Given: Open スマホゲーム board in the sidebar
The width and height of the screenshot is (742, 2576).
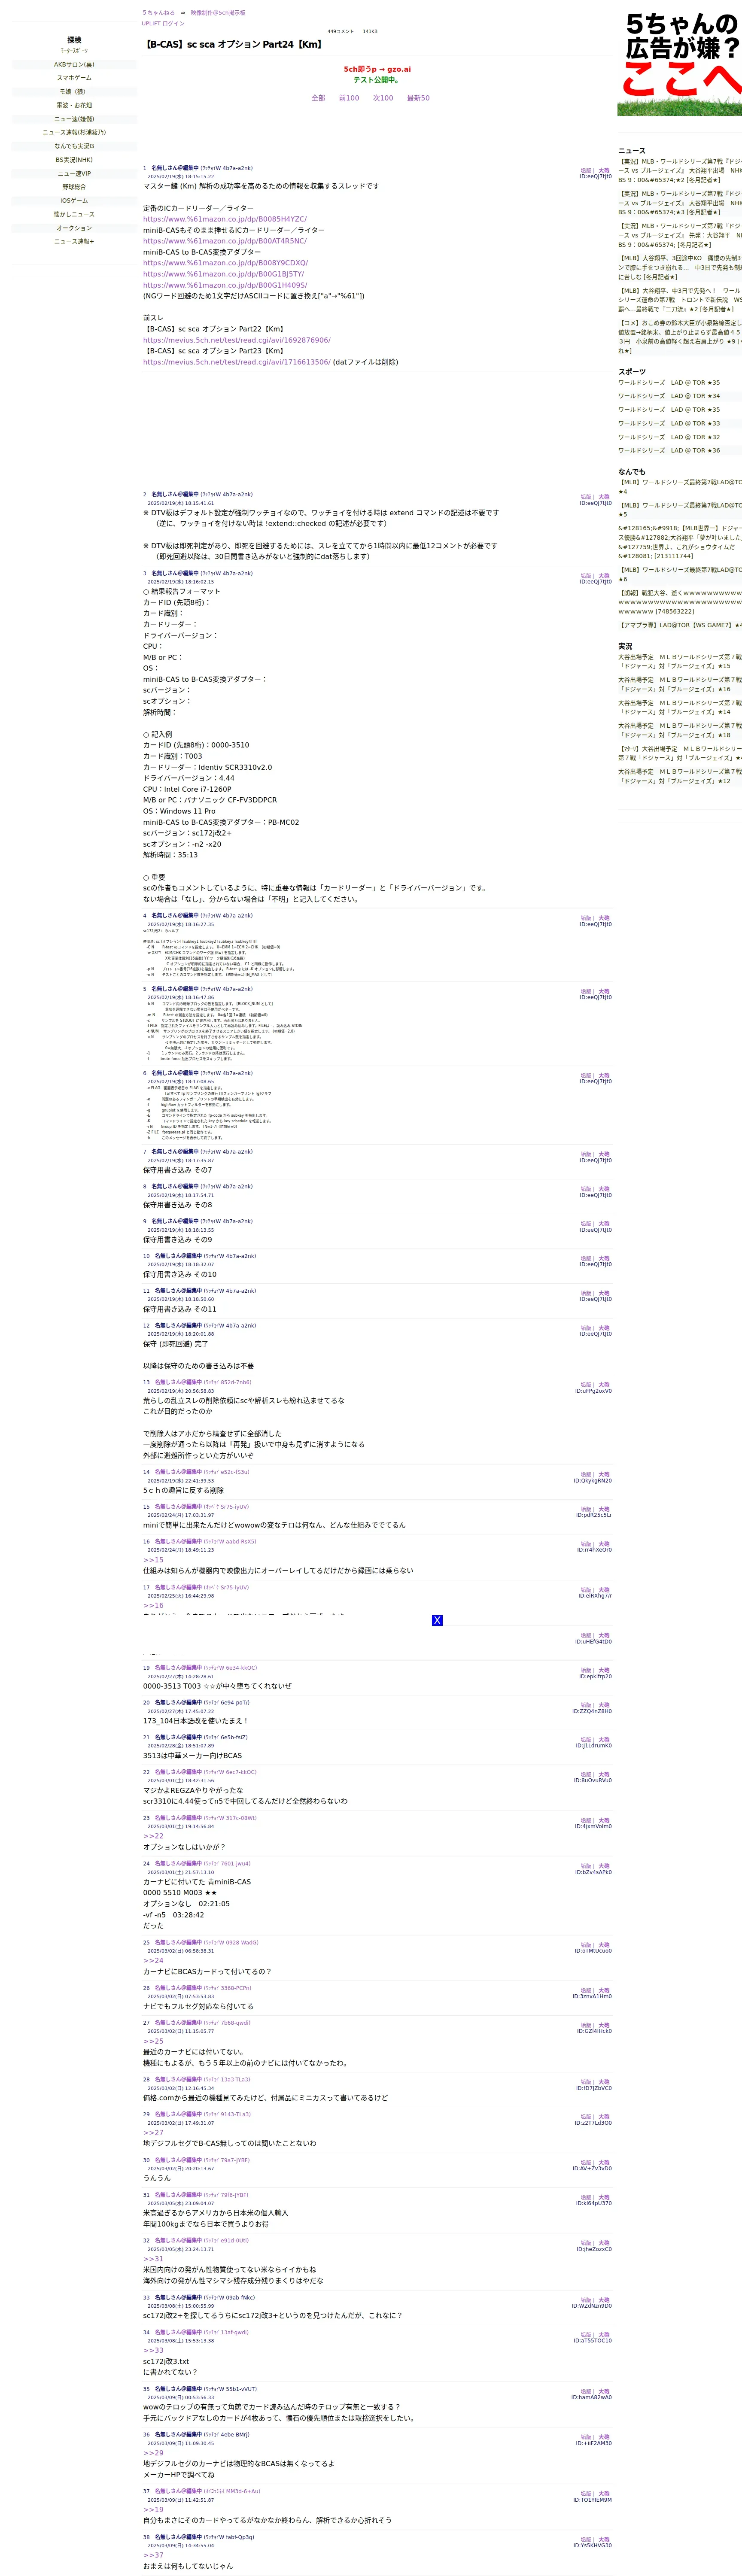Looking at the screenshot, I should click(74, 78).
